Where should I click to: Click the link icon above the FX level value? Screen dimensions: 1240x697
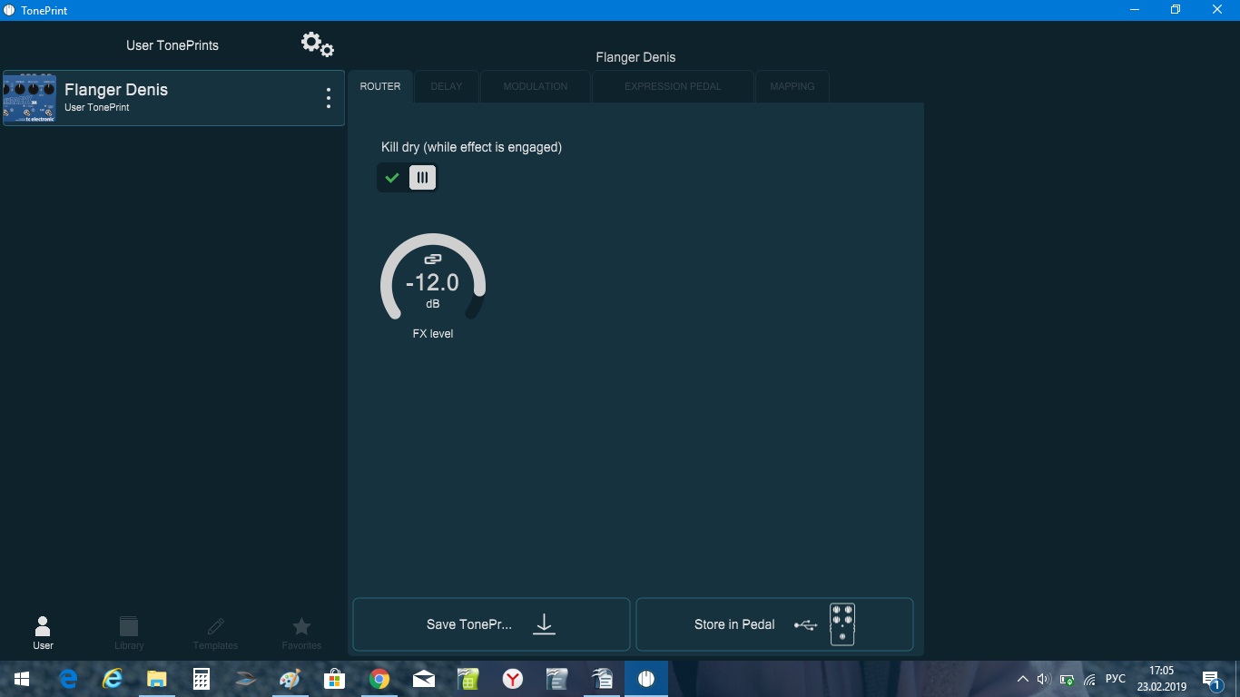click(433, 260)
